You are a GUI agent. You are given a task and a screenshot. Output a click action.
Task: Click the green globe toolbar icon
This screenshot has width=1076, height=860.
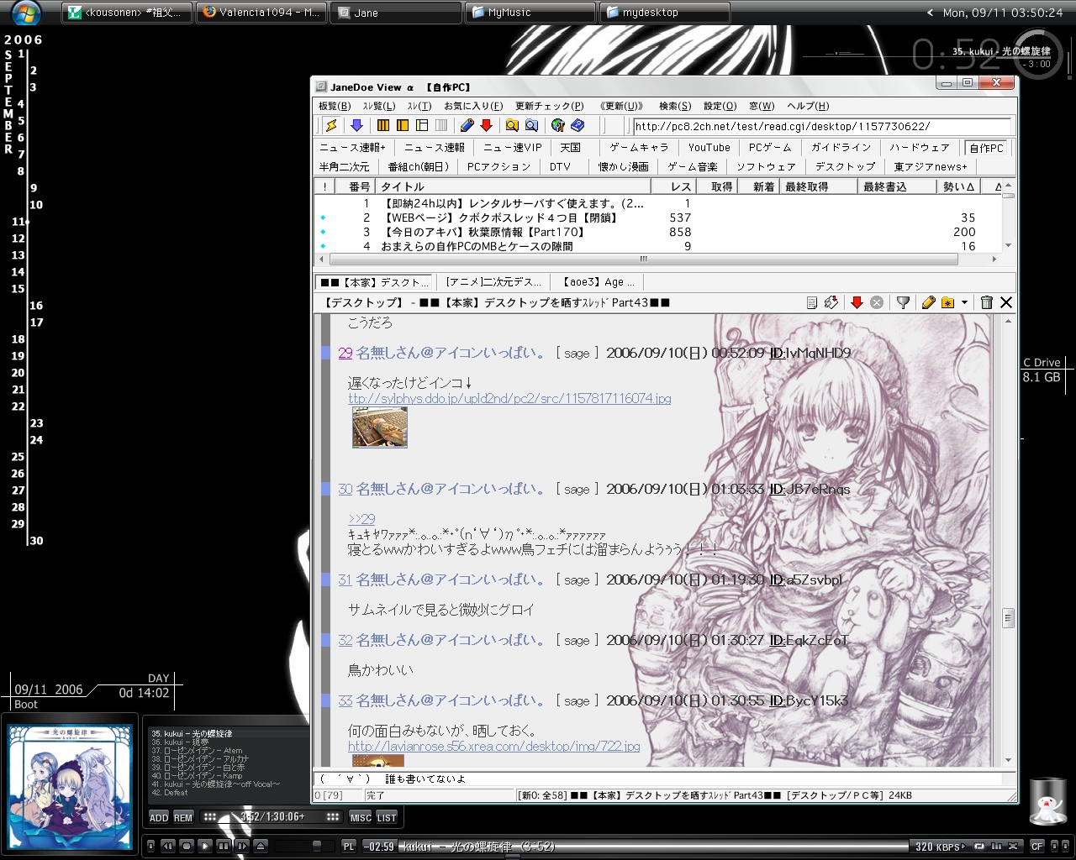(557, 125)
